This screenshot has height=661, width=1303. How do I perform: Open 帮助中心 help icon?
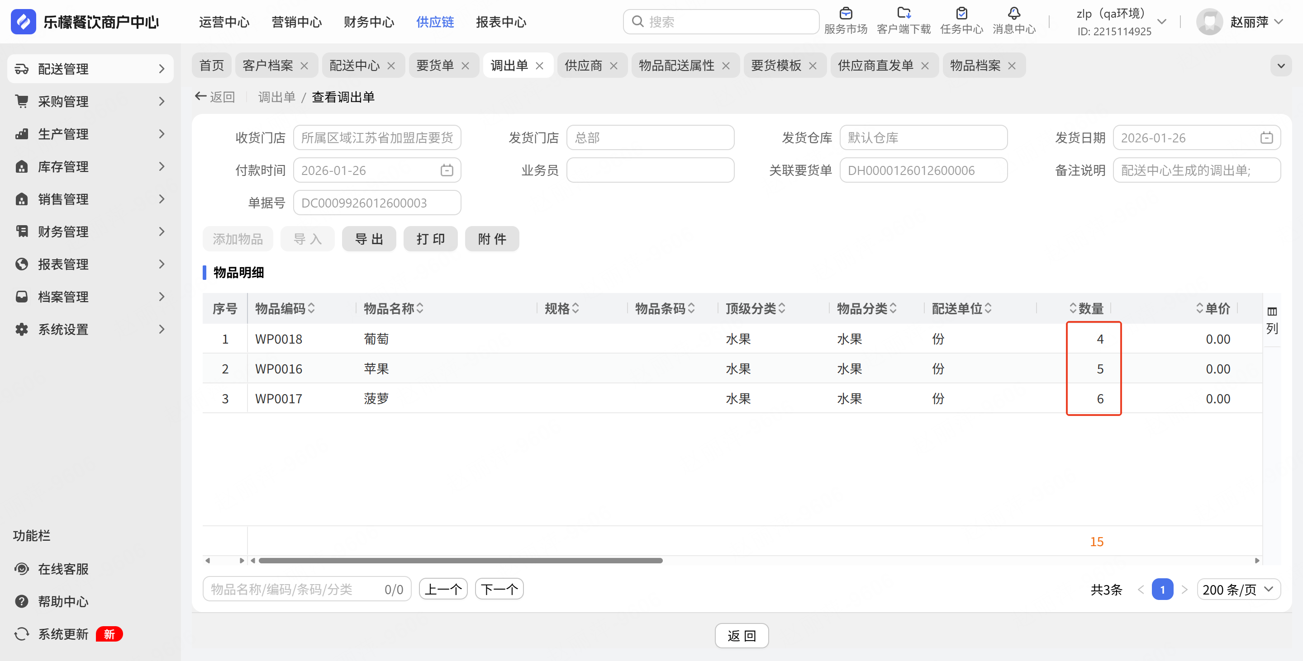click(x=22, y=601)
